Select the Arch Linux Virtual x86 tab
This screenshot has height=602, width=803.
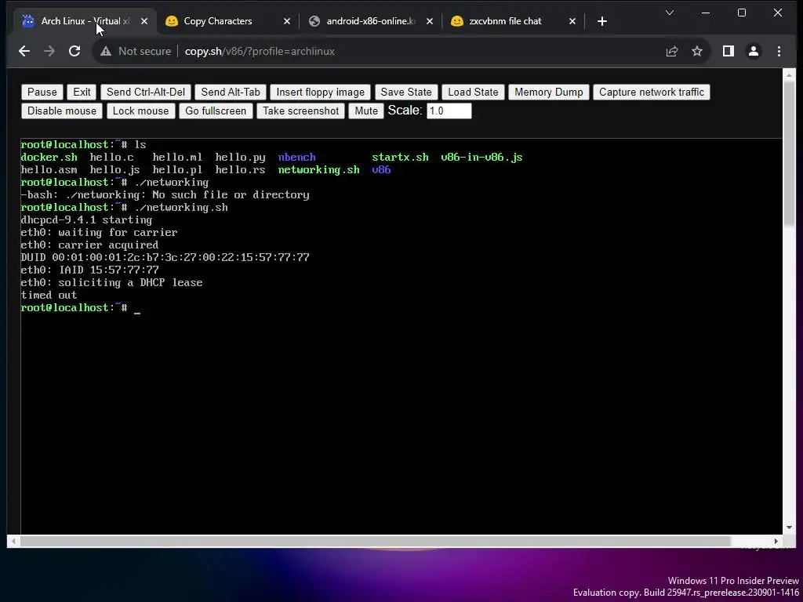85,21
